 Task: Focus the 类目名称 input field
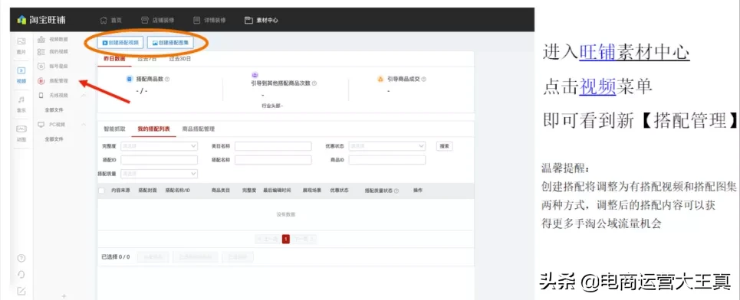(x=273, y=146)
